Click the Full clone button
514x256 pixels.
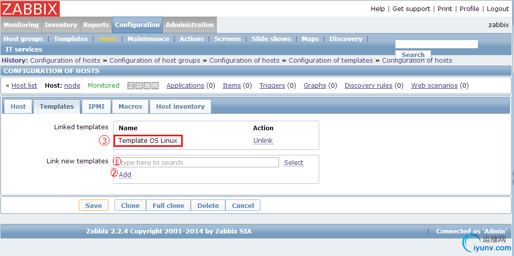(169, 205)
